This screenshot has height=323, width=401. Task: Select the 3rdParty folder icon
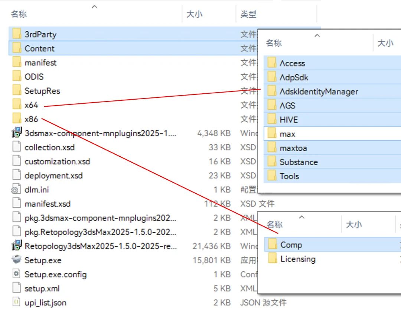pyautogui.click(x=17, y=34)
